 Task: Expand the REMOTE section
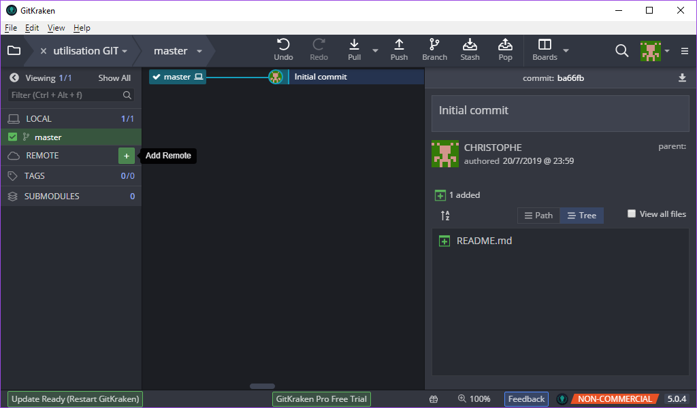pos(42,156)
